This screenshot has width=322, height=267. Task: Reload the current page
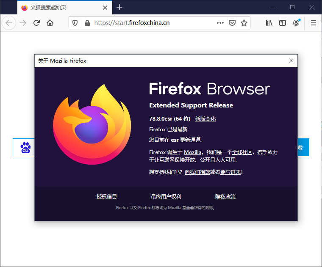36,23
